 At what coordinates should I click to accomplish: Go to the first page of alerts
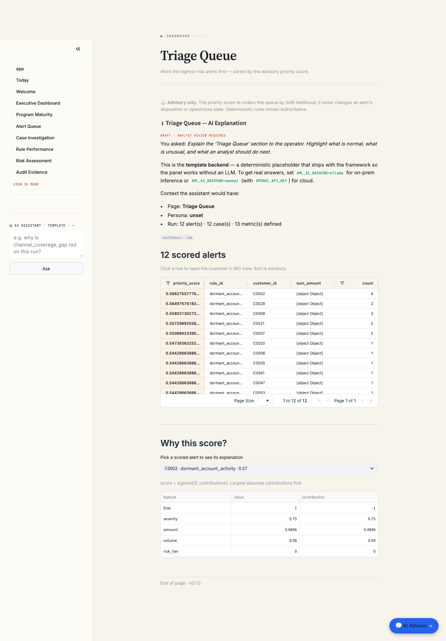pos(319,401)
